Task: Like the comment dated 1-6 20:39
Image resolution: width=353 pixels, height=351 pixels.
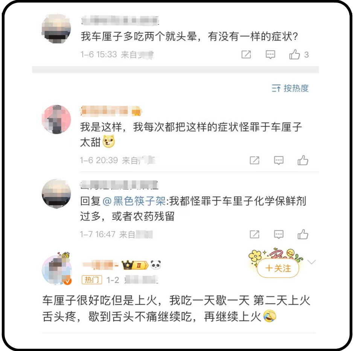Action: click(303, 160)
